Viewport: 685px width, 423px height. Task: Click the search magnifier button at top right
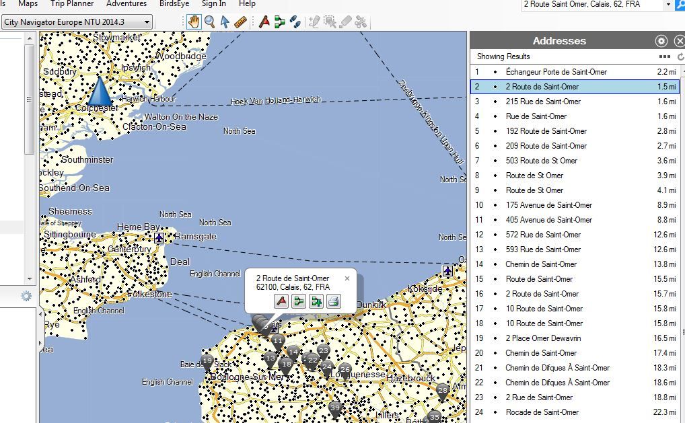[680, 5]
